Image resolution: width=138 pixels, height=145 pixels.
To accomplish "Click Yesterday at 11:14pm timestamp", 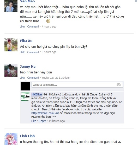I will pyautogui.click(x=56, y=78).
